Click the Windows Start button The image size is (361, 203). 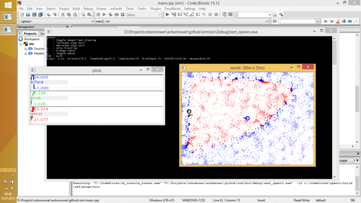(x=8, y=5)
